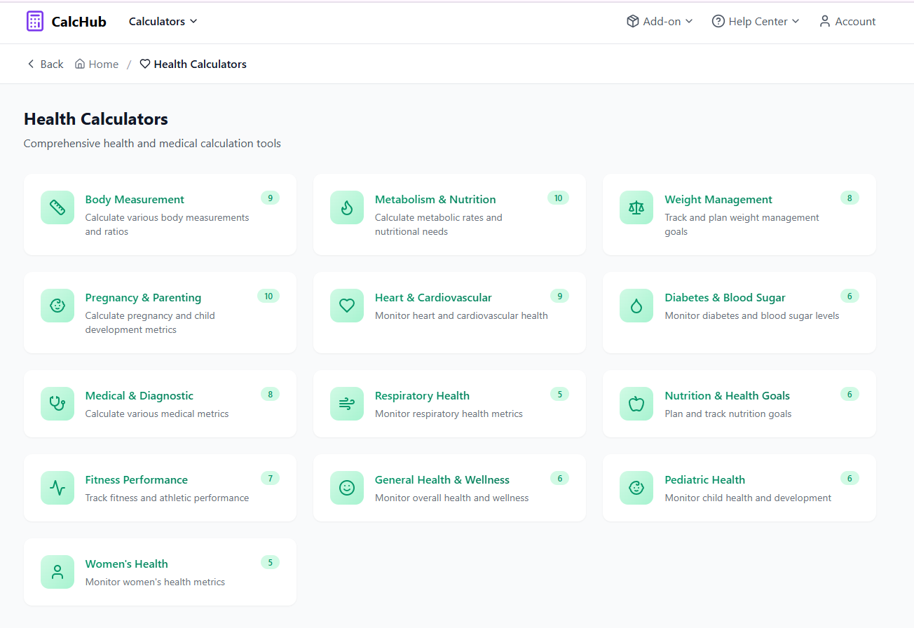Open the Fitness Performance category title
This screenshot has width=914, height=628.
(x=137, y=480)
